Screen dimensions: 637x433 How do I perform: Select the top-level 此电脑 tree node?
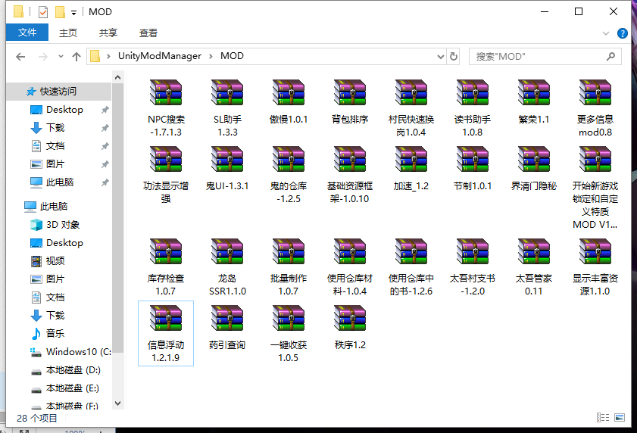tap(54, 207)
